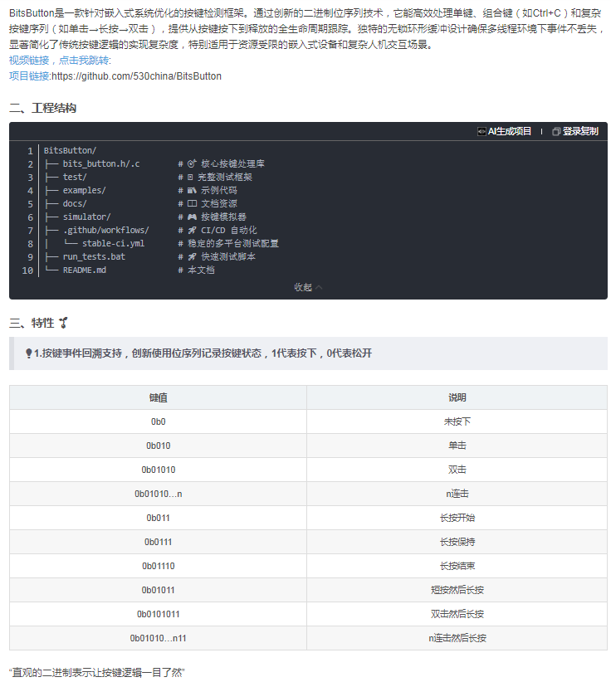Screen dimensions: 611x682
Task: Click the gamepad icon before 按键模拟器
Action: pos(192,217)
